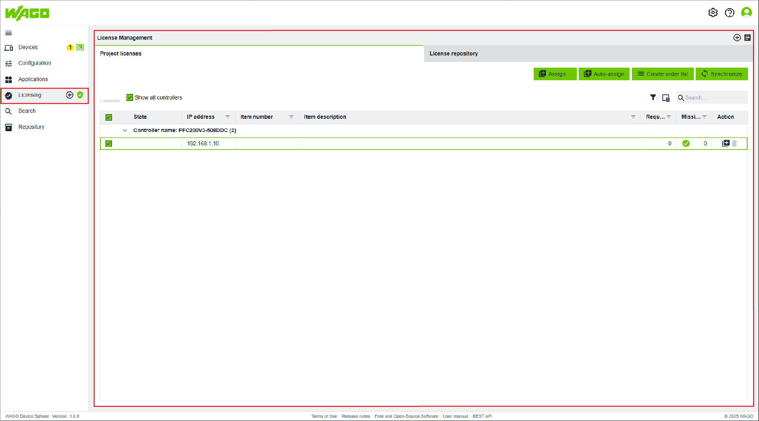Click the filter funnel icon
The height and width of the screenshot is (421, 759).
pos(653,97)
